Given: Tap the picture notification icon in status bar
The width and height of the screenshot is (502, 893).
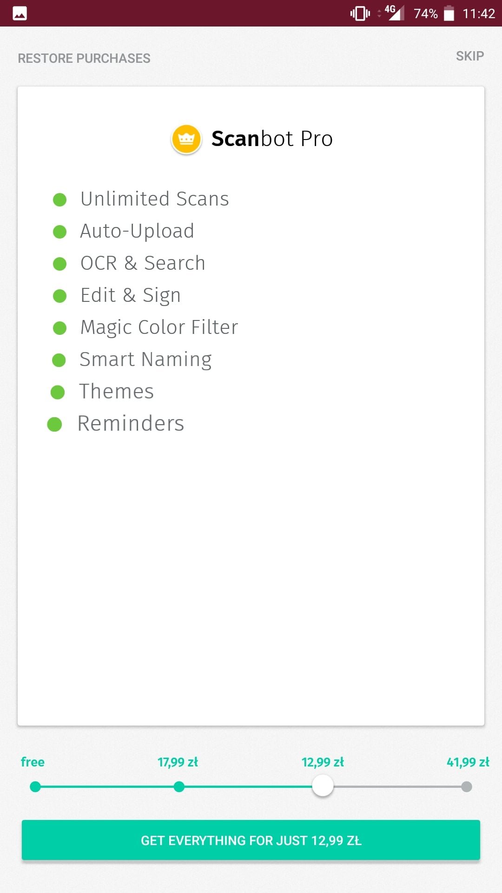Looking at the screenshot, I should tap(20, 13).
